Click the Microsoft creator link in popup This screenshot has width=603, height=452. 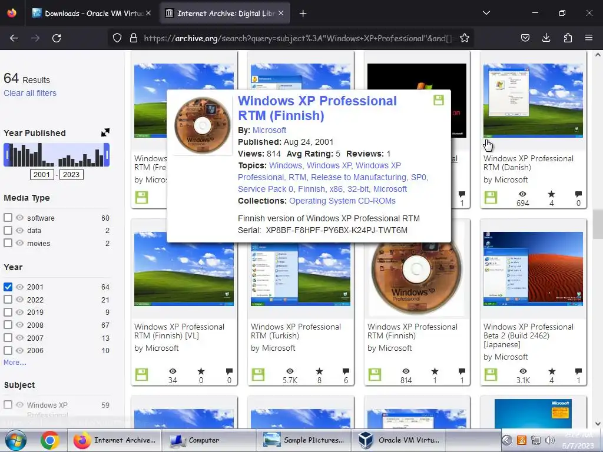269,130
